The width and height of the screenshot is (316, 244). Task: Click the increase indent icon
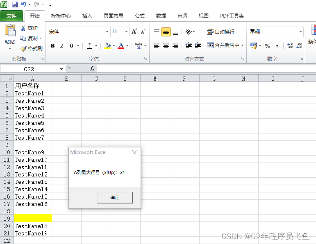click(x=198, y=45)
